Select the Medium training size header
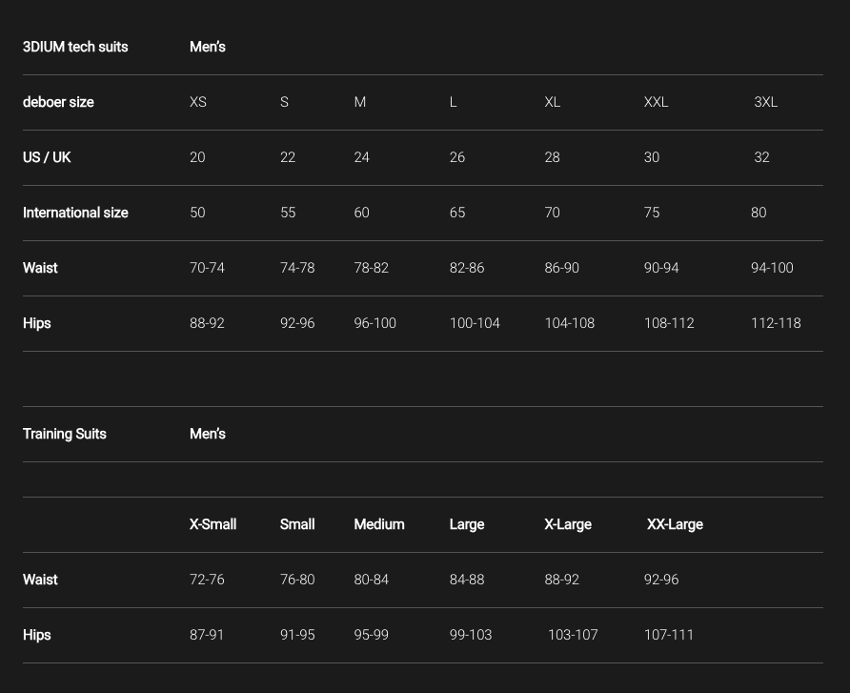850x693 pixels. click(379, 524)
